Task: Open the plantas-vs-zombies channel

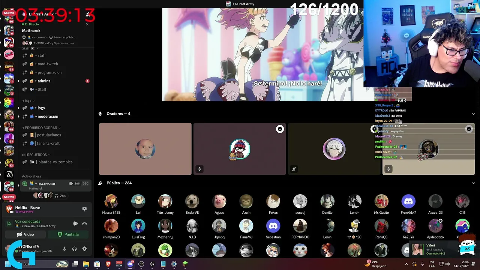Action: coord(55,162)
